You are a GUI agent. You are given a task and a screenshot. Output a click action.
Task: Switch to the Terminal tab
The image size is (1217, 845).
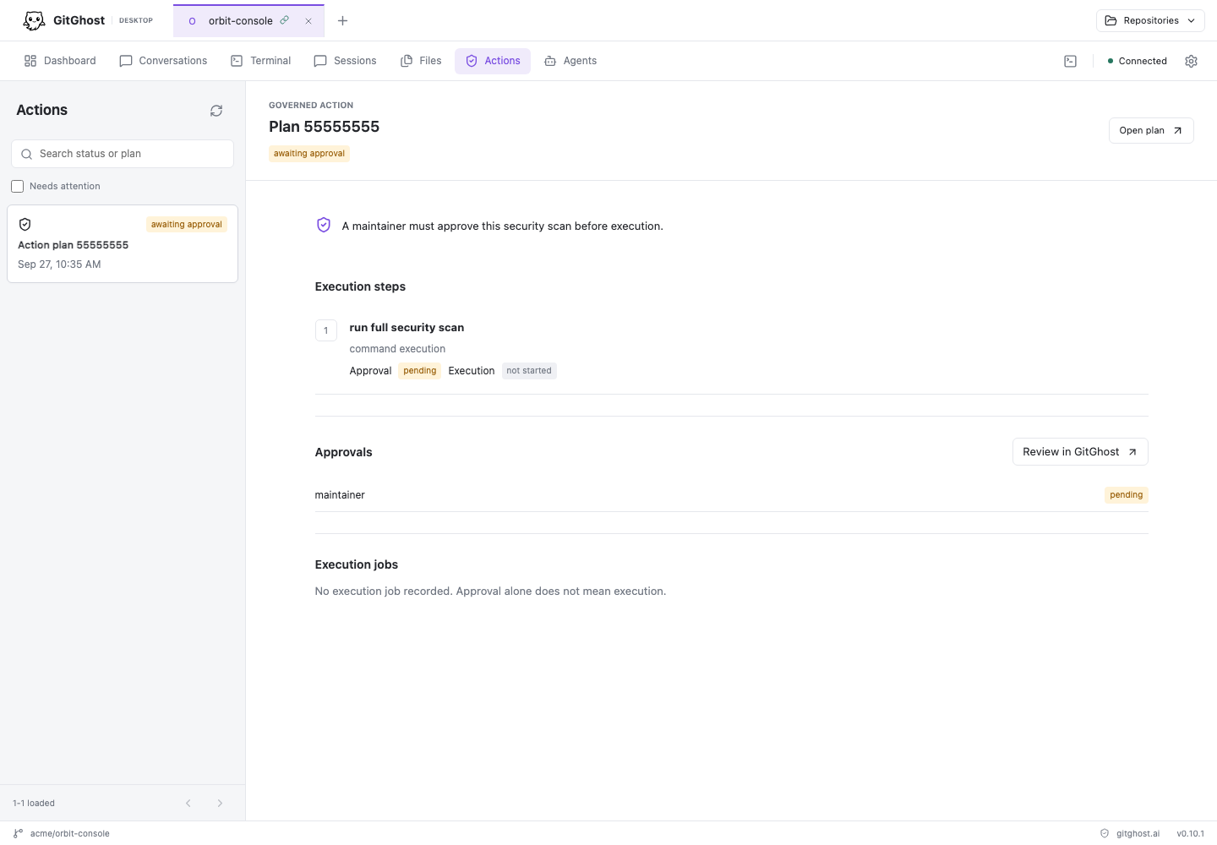tap(261, 61)
